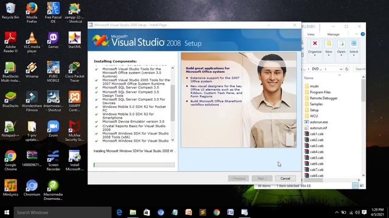The height and width of the screenshot is (218, 389).
Task: Open the Install Microsoft shortcut
Action: pos(74,160)
